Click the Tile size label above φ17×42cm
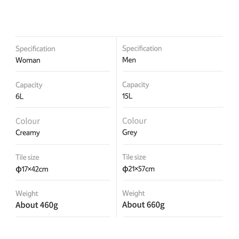 (x=27, y=157)
